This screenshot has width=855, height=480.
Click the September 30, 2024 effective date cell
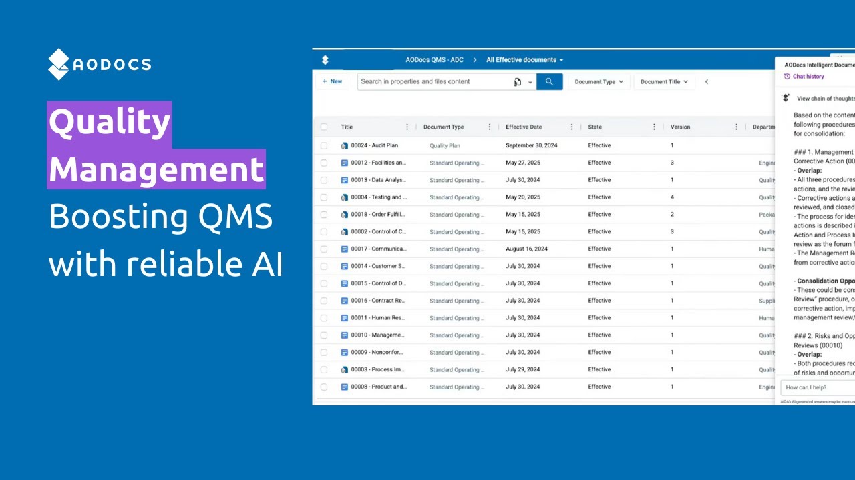pyautogui.click(x=532, y=145)
